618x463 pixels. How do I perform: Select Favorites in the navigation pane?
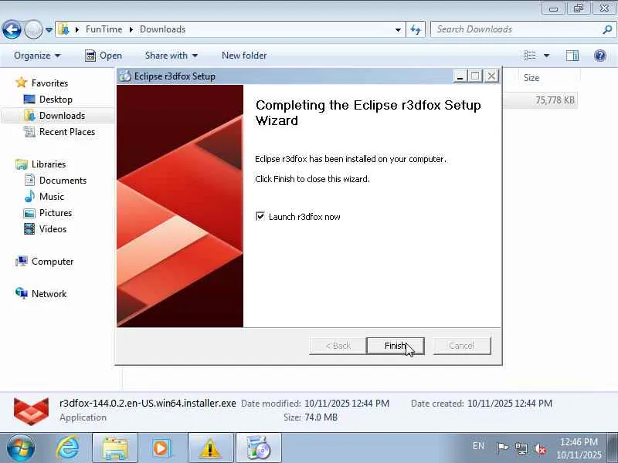click(x=49, y=83)
